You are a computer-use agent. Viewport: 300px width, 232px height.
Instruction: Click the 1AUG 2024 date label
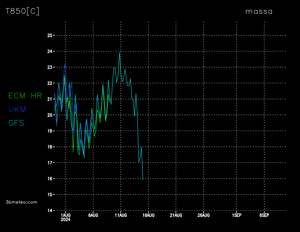pyautogui.click(x=65, y=217)
